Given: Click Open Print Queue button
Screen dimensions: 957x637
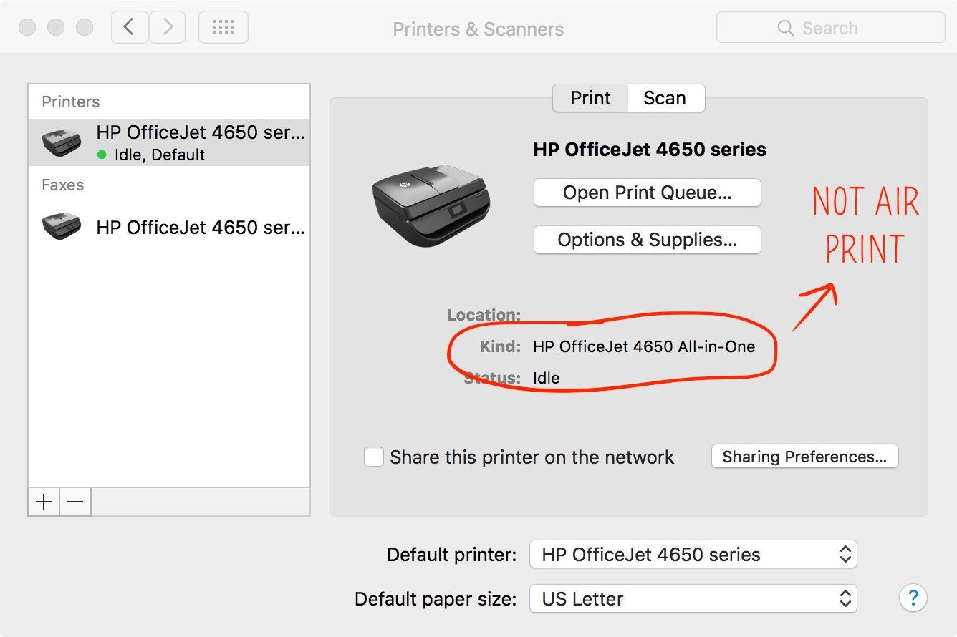Looking at the screenshot, I should [x=647, y=193].
